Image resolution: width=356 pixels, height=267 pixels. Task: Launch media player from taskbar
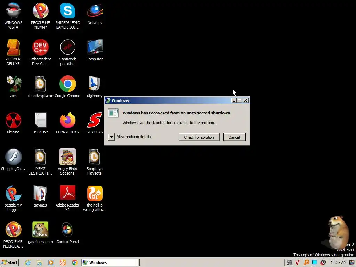(51, 263)
